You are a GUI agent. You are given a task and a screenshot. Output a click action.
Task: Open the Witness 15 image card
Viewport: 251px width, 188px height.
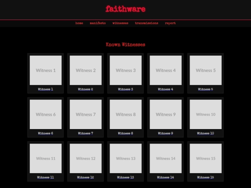click(205, 161)
